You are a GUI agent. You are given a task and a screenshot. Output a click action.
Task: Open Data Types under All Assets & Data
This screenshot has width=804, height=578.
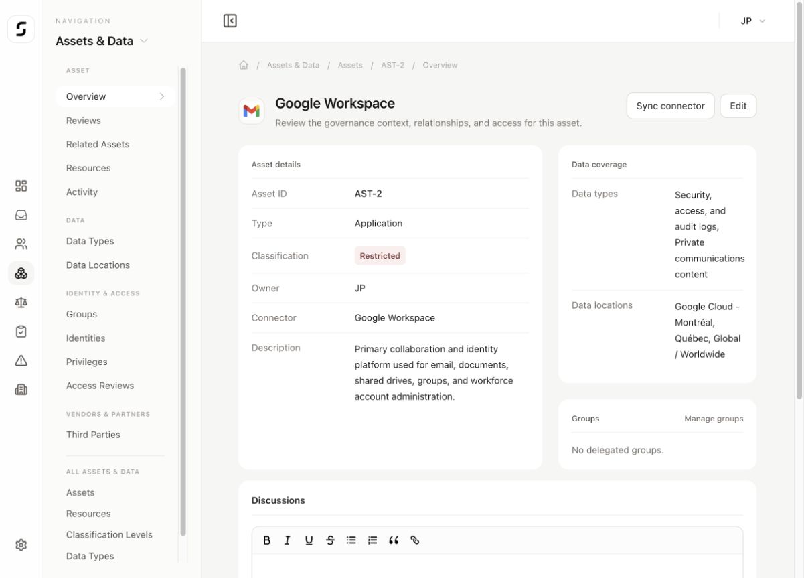point(90,556)
